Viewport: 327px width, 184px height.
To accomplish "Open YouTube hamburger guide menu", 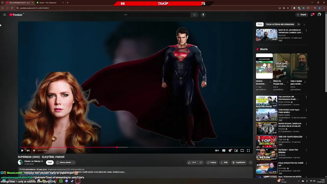I will click(4, 15).
